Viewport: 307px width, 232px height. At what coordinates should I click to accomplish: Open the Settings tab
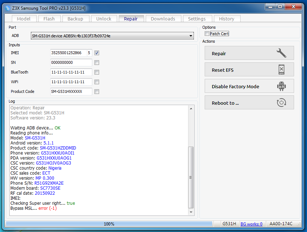(197, 19)
